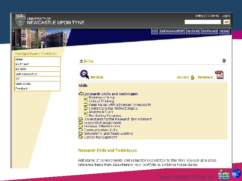Open the Self-Assess/PDP top tab
The image size is (242, 181).
(x=172, y=31)
